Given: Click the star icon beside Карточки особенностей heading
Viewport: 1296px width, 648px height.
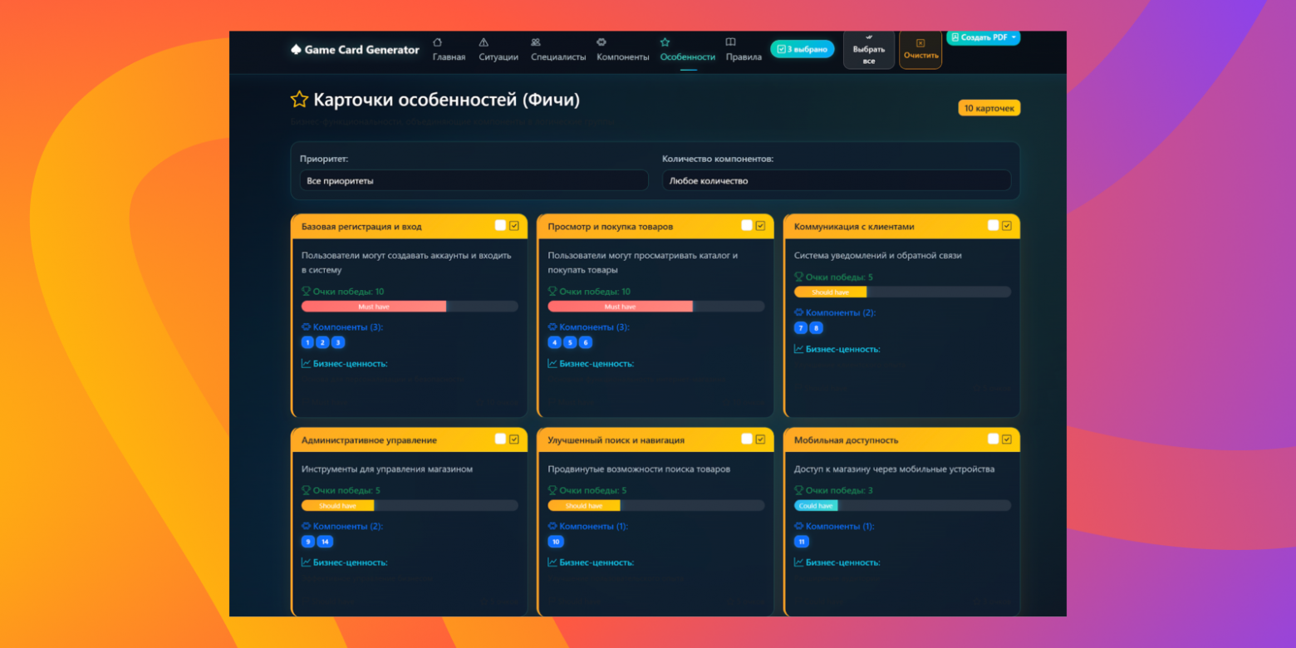Looking at the screenshot, I should (x=299, y=100).
